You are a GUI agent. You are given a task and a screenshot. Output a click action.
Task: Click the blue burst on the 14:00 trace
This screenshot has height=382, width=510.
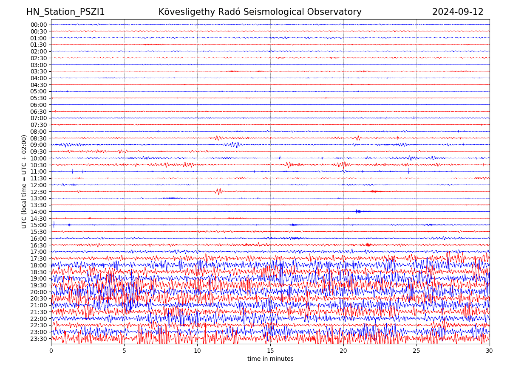tap(358, 211)
